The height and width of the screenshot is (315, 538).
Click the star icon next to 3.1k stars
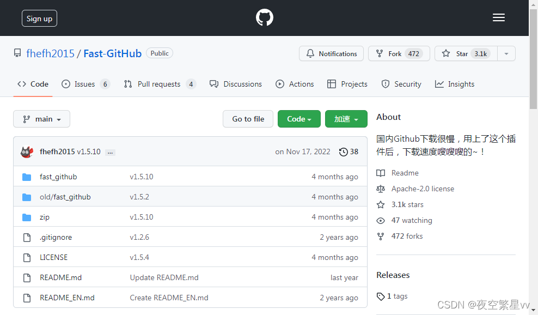pyautogui.click(x=381, y=205)
